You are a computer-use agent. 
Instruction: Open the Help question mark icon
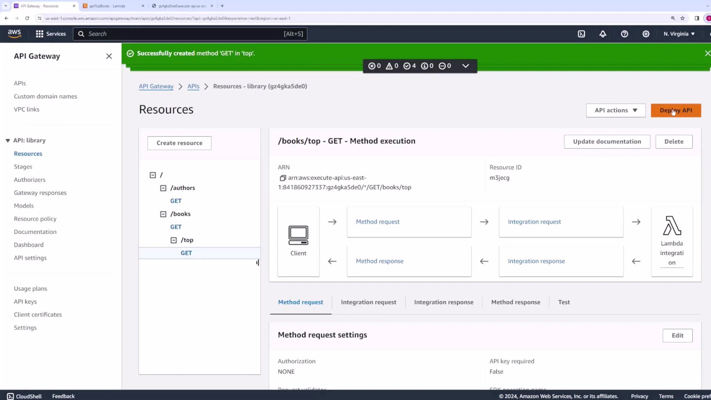click(625, 34)
